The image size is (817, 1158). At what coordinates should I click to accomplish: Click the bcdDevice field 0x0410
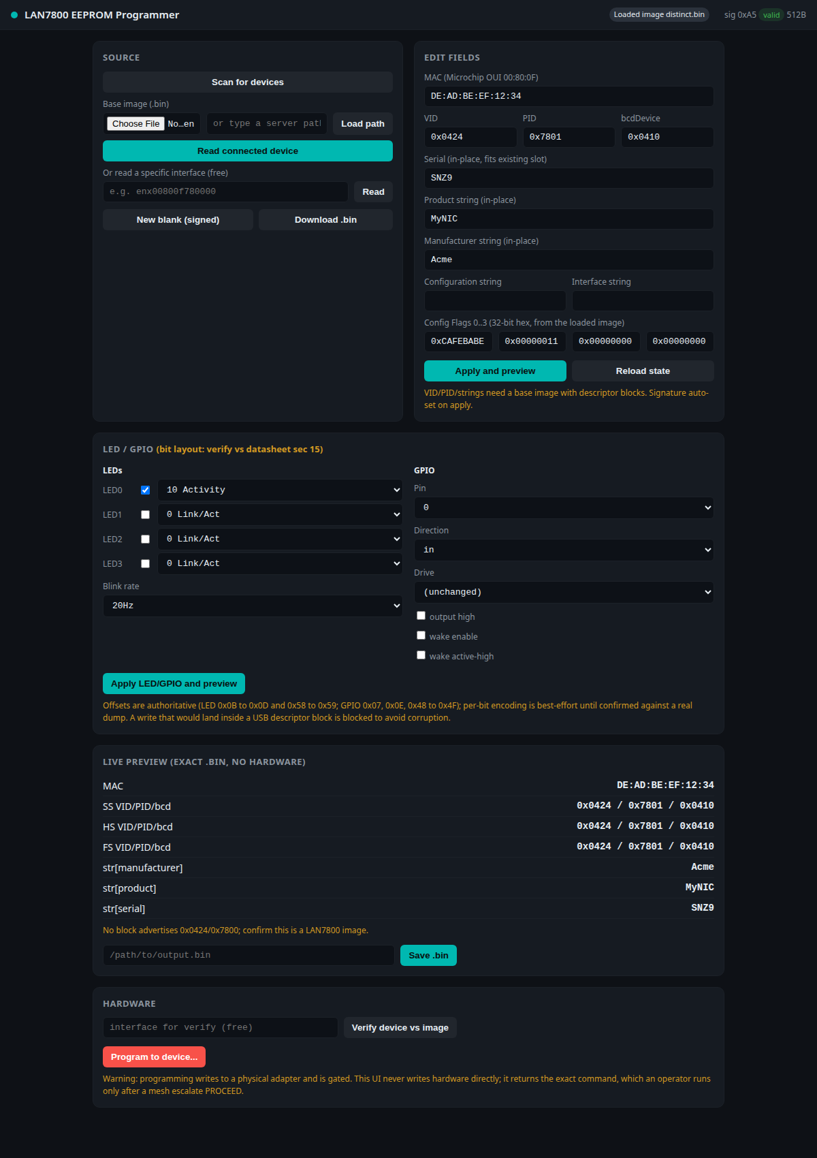pos(667,137)
